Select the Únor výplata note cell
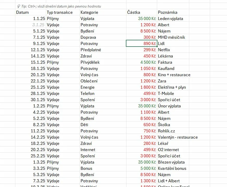The image size is (227, 187). click(173, 106)
